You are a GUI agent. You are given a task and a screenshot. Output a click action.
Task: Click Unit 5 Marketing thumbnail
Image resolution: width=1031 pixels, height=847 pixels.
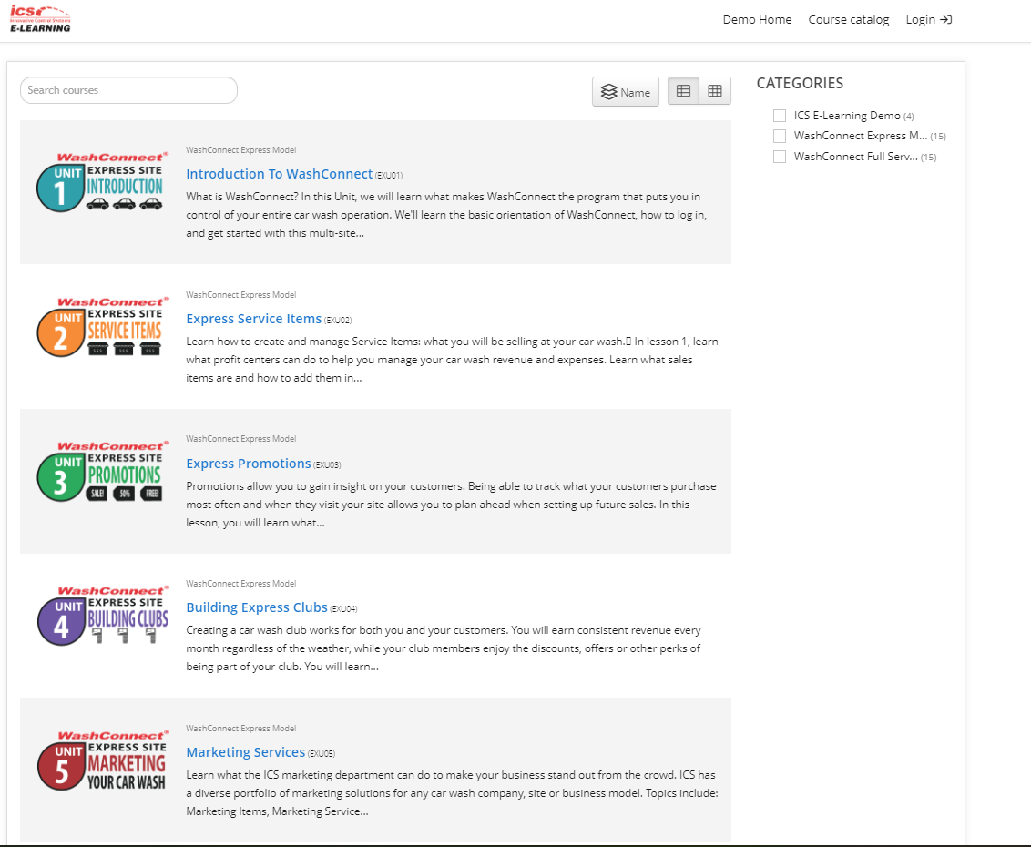[x=102, y=760]
